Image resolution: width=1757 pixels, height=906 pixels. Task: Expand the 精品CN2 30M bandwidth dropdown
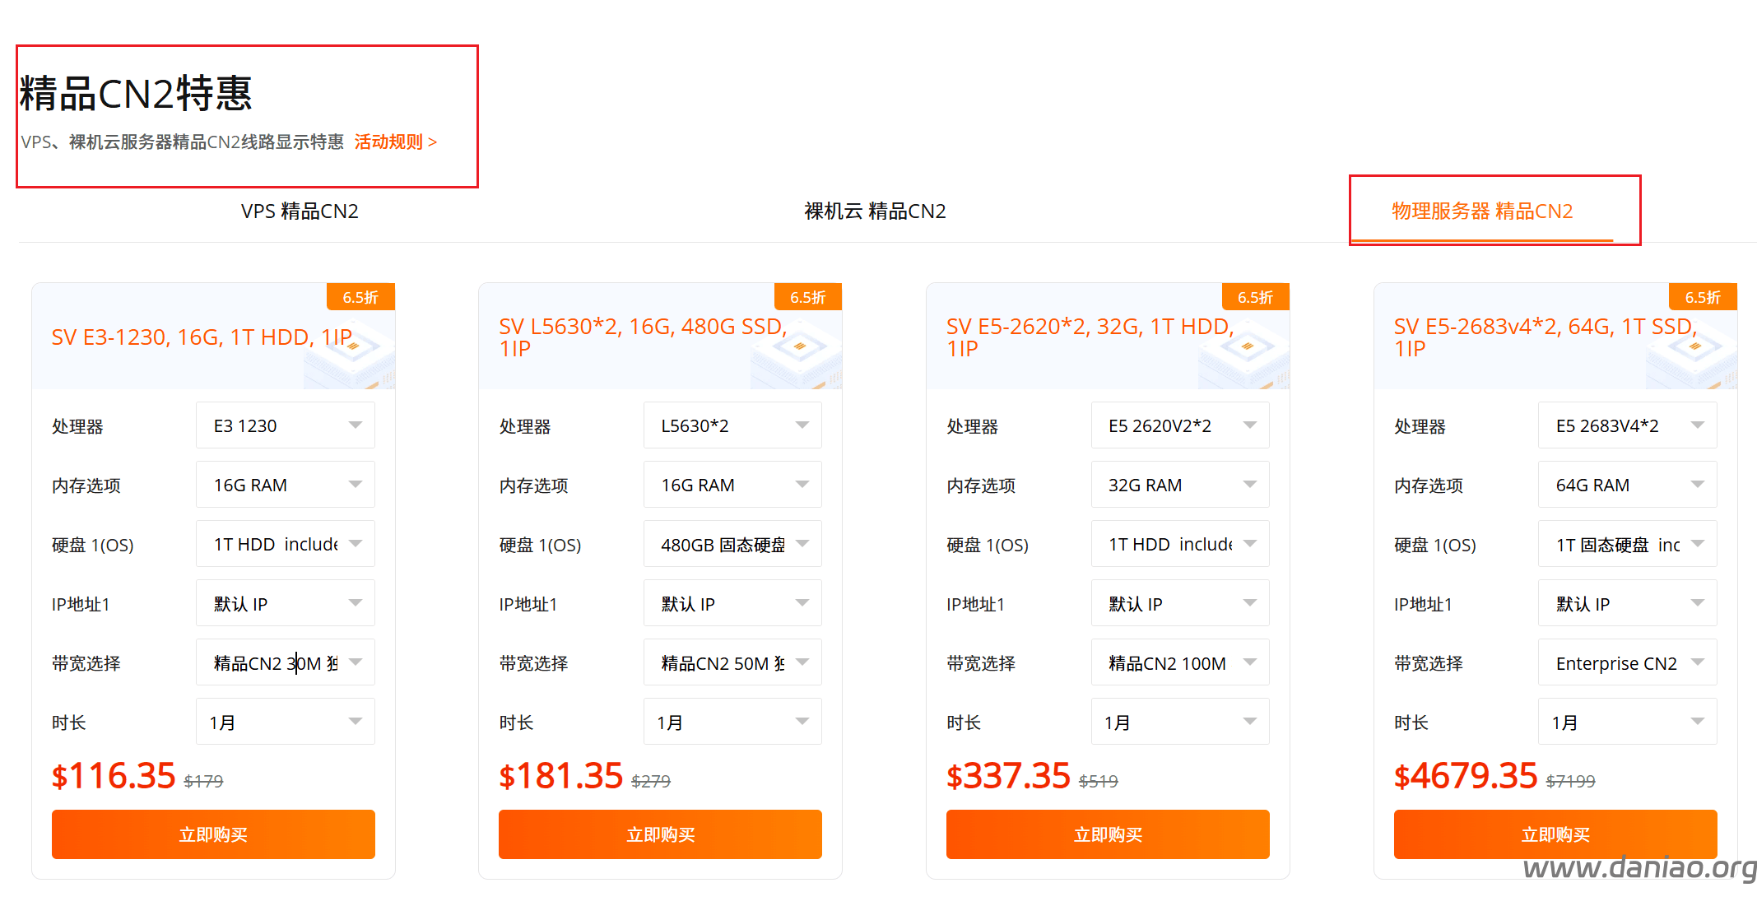tap(285, 662)
